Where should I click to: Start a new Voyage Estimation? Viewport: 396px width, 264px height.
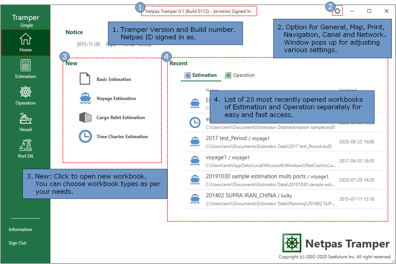click(x=116, y=98)
